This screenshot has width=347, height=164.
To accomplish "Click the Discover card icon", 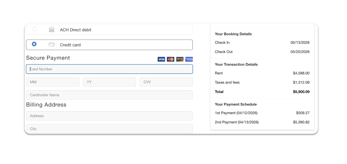I will (x=180, y=59).
